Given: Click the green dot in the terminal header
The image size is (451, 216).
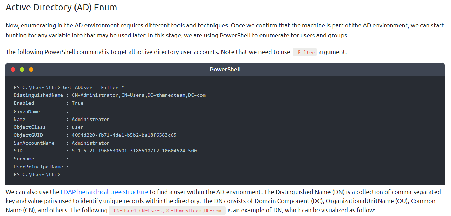Looking at the screenshot, I should tap(22, 69).
